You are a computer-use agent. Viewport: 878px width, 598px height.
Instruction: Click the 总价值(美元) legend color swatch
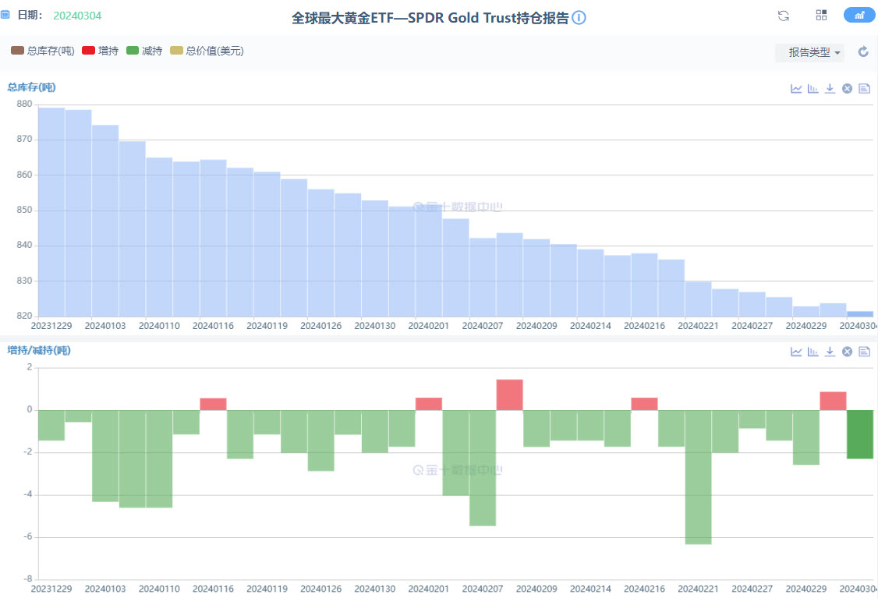(176, 51)
